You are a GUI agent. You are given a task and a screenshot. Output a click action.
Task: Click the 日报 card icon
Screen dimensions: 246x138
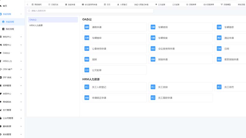click(219, 49)
